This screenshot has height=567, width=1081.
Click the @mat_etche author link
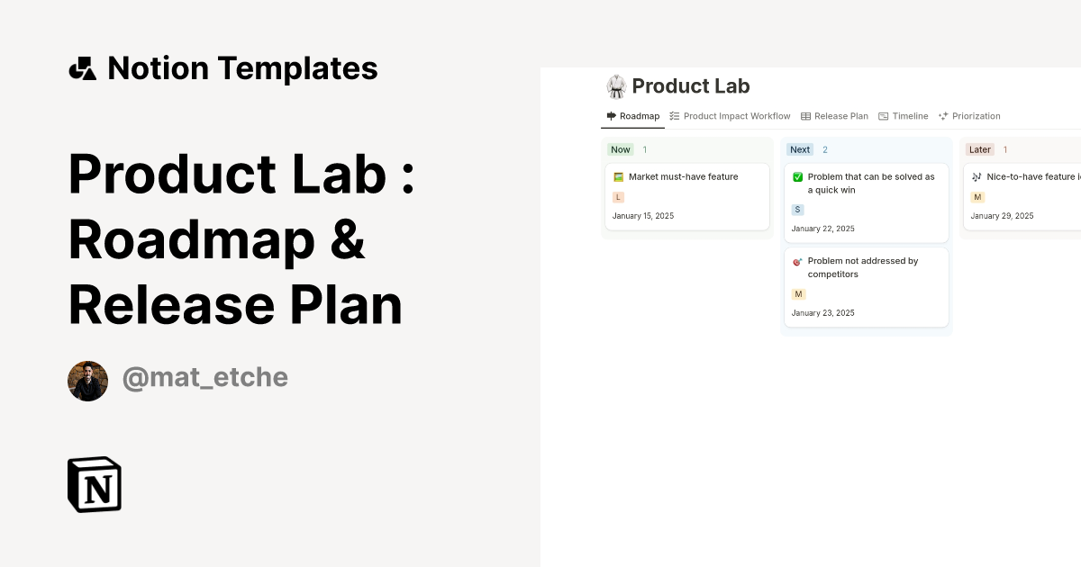coord(204,376)
